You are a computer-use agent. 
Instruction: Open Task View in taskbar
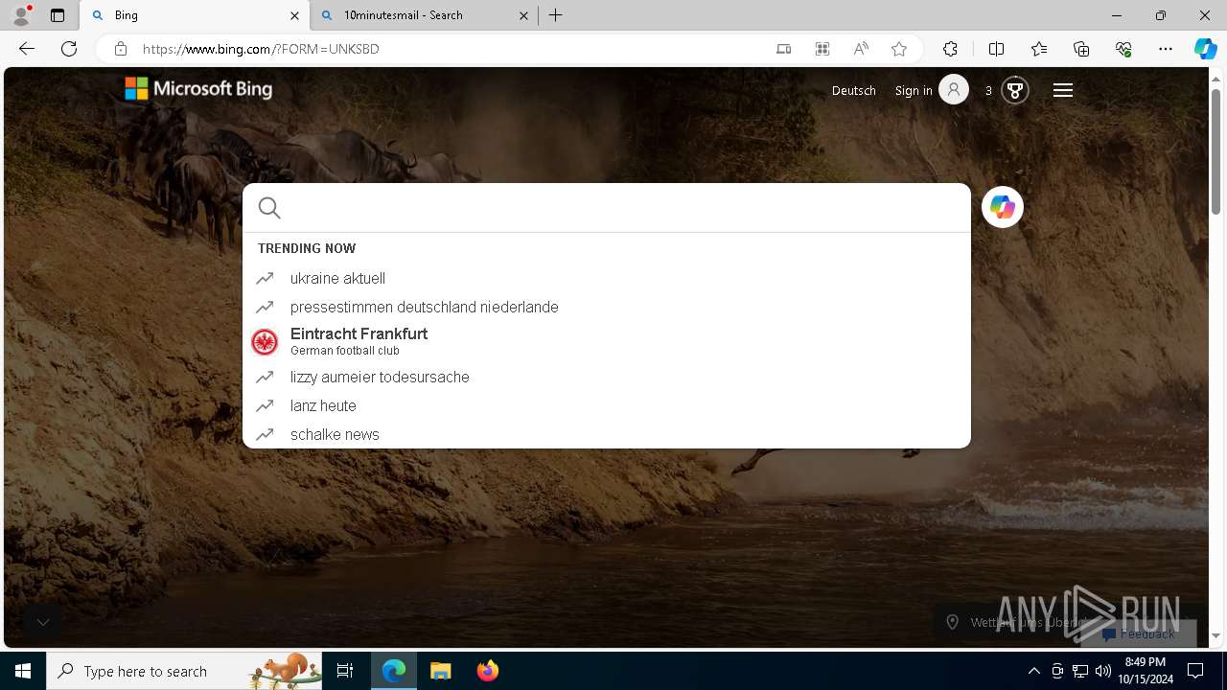pos(345,671)
